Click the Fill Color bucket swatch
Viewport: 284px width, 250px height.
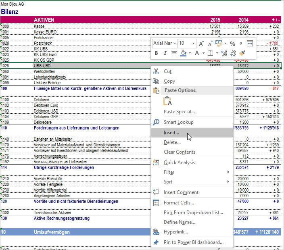(x=183, y=53)
